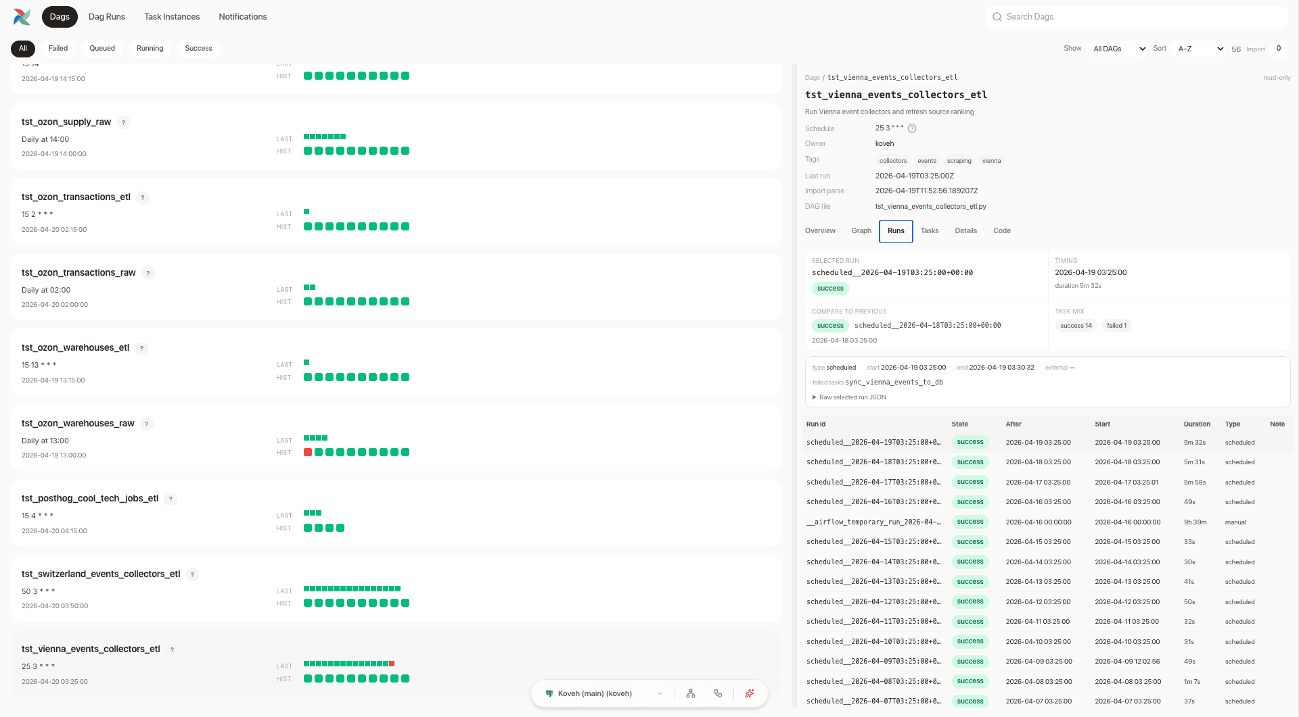Image resolution: width=1299 pixels, height=717 pixels.
Task: Click the help icon next to tst_ozon_supply_raw
Action: tap(123, 122)
